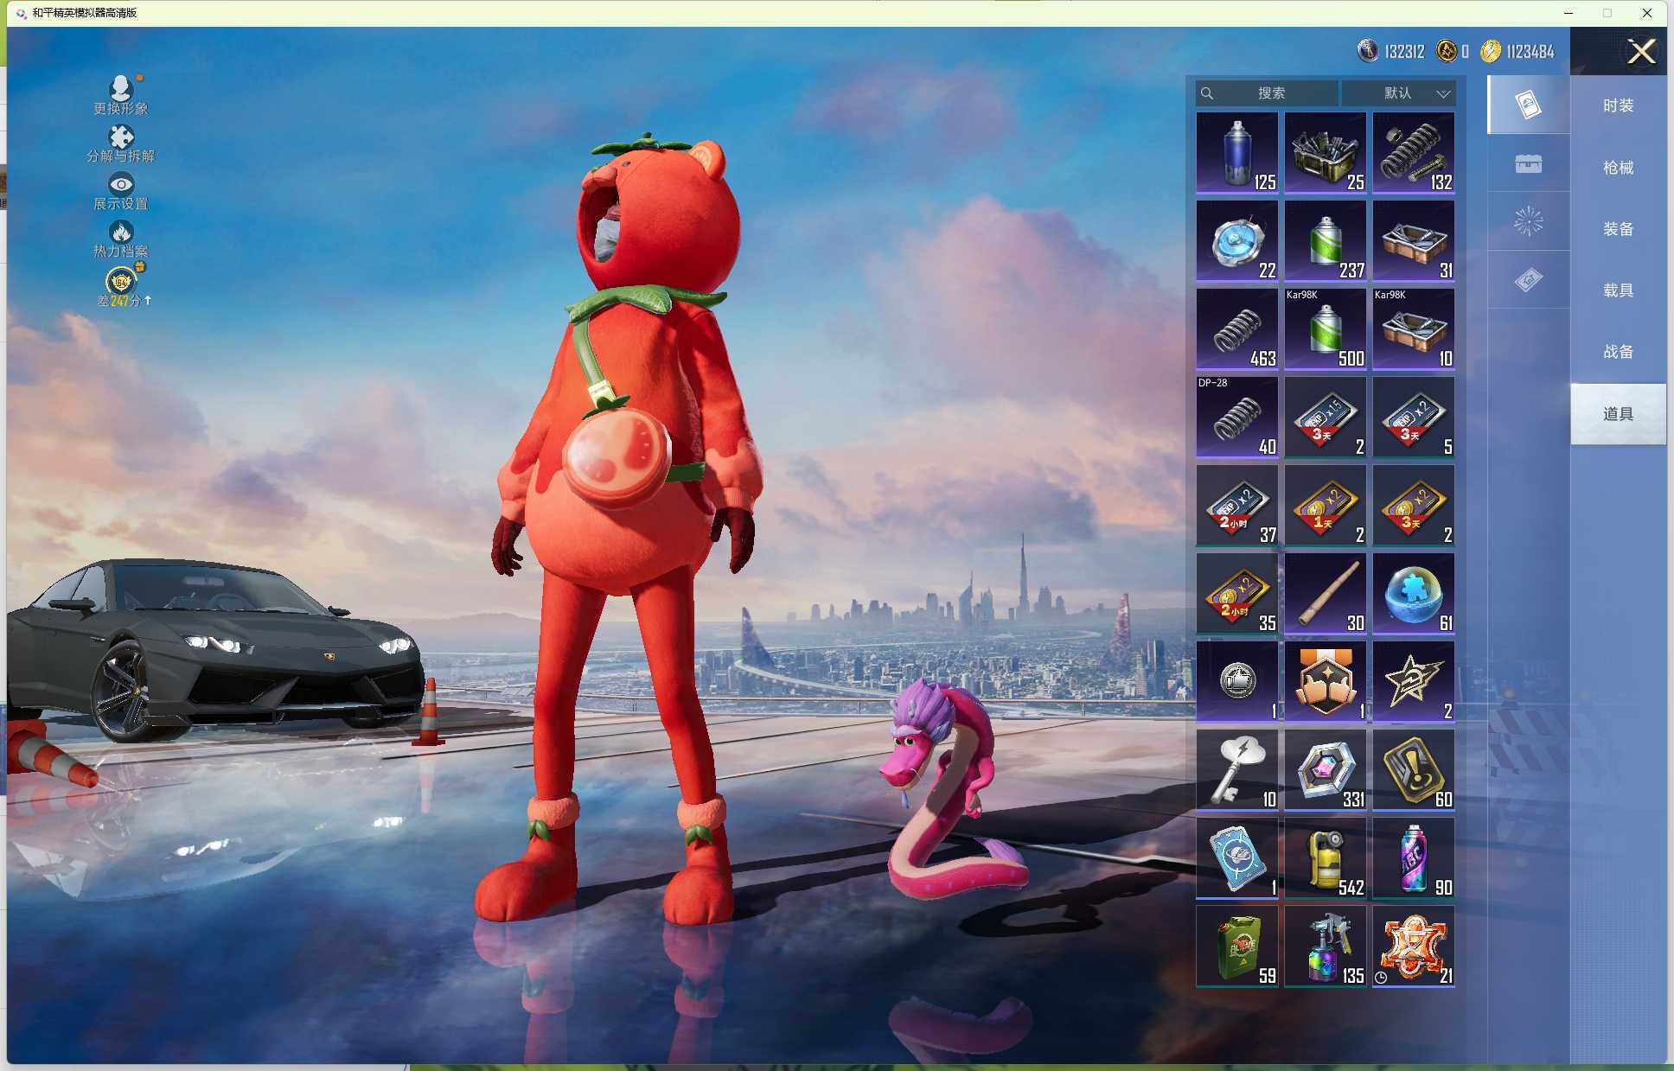
Task: Select the toolbox sub-category icon
Action: click(1528, 163)
